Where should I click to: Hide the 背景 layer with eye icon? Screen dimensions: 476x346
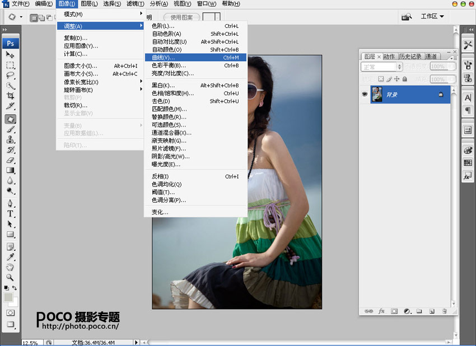click(x=365, y=95)
